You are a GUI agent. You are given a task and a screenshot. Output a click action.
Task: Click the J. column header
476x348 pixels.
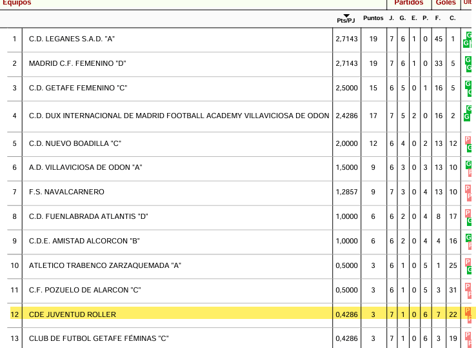[392, 18]
